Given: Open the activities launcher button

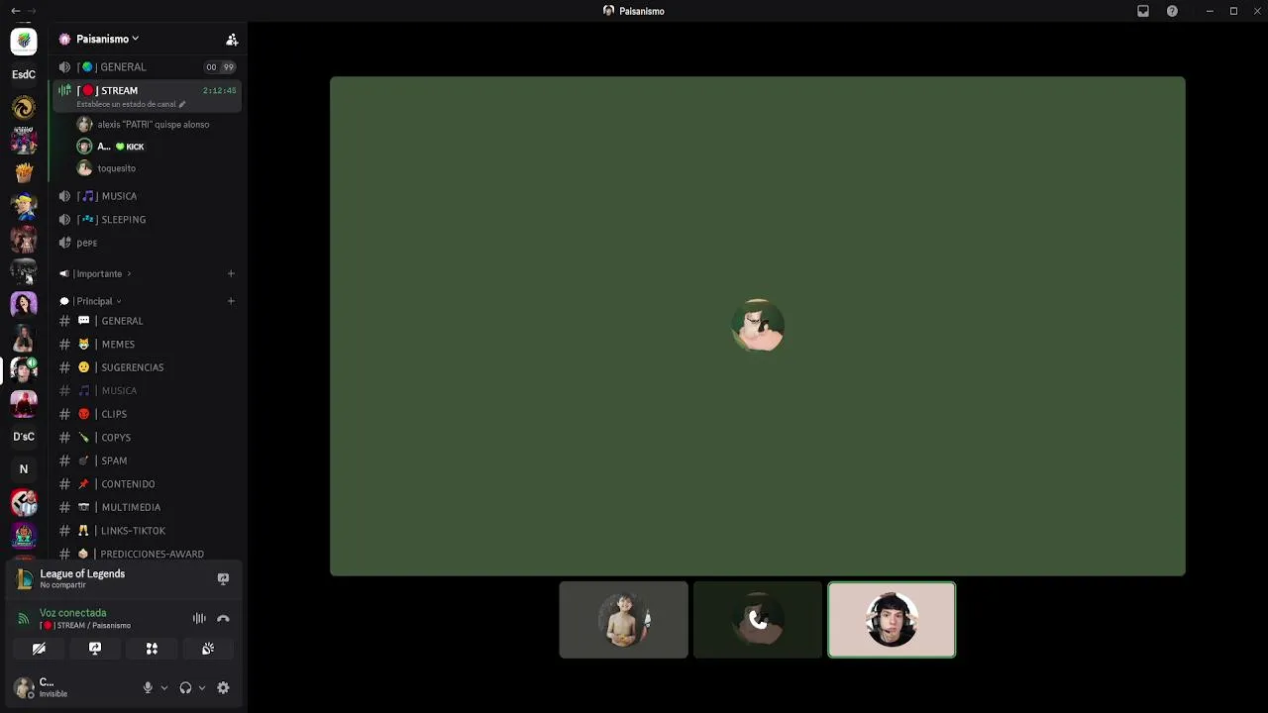Looking at the screenshot, I should click(x=152, y=649).
